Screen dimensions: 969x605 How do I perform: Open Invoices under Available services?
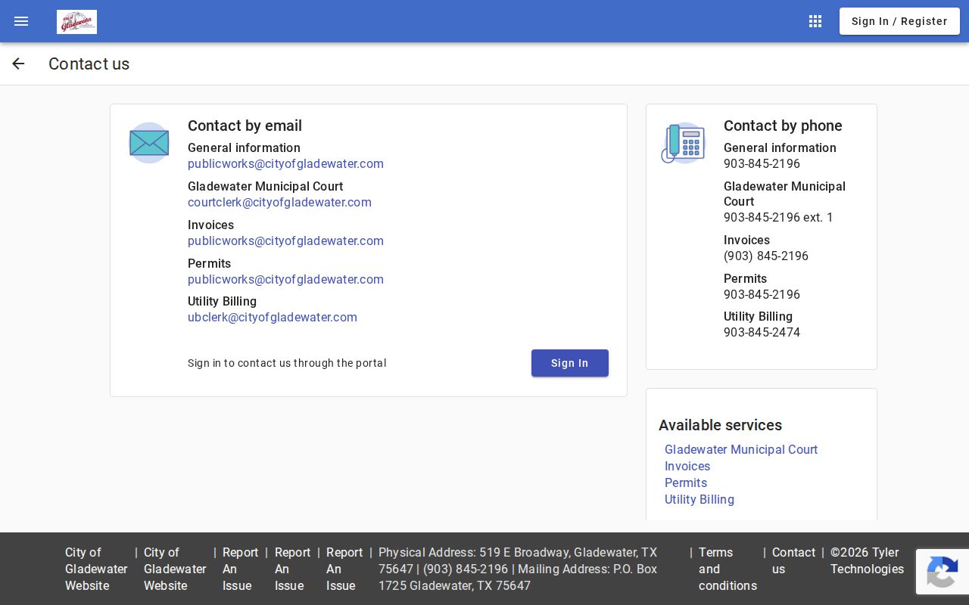click(687, 466)
